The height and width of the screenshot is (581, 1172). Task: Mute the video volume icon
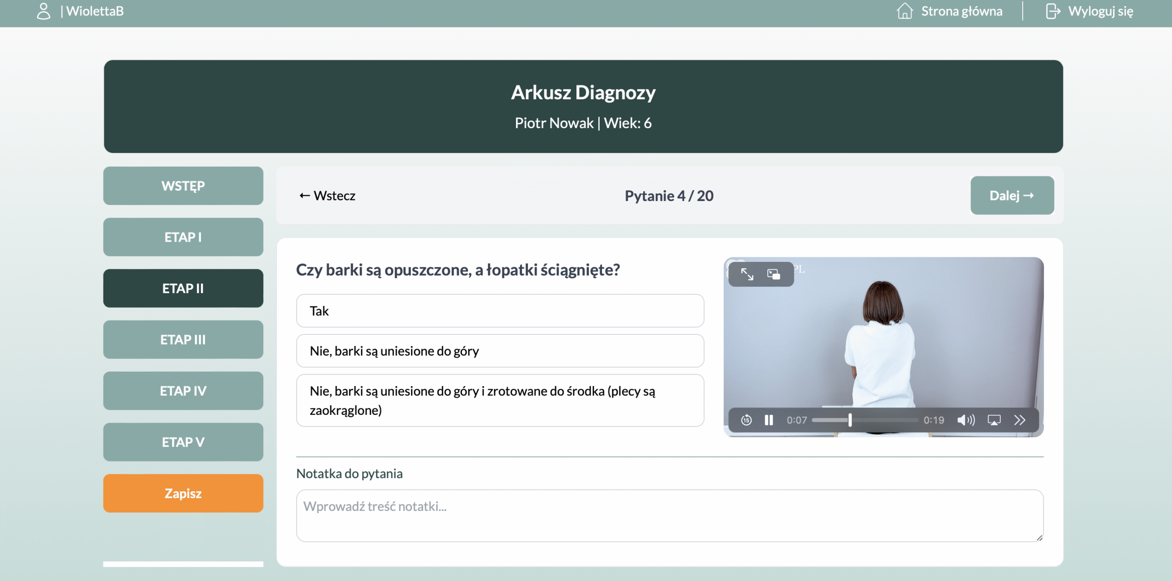pos(966,420)
